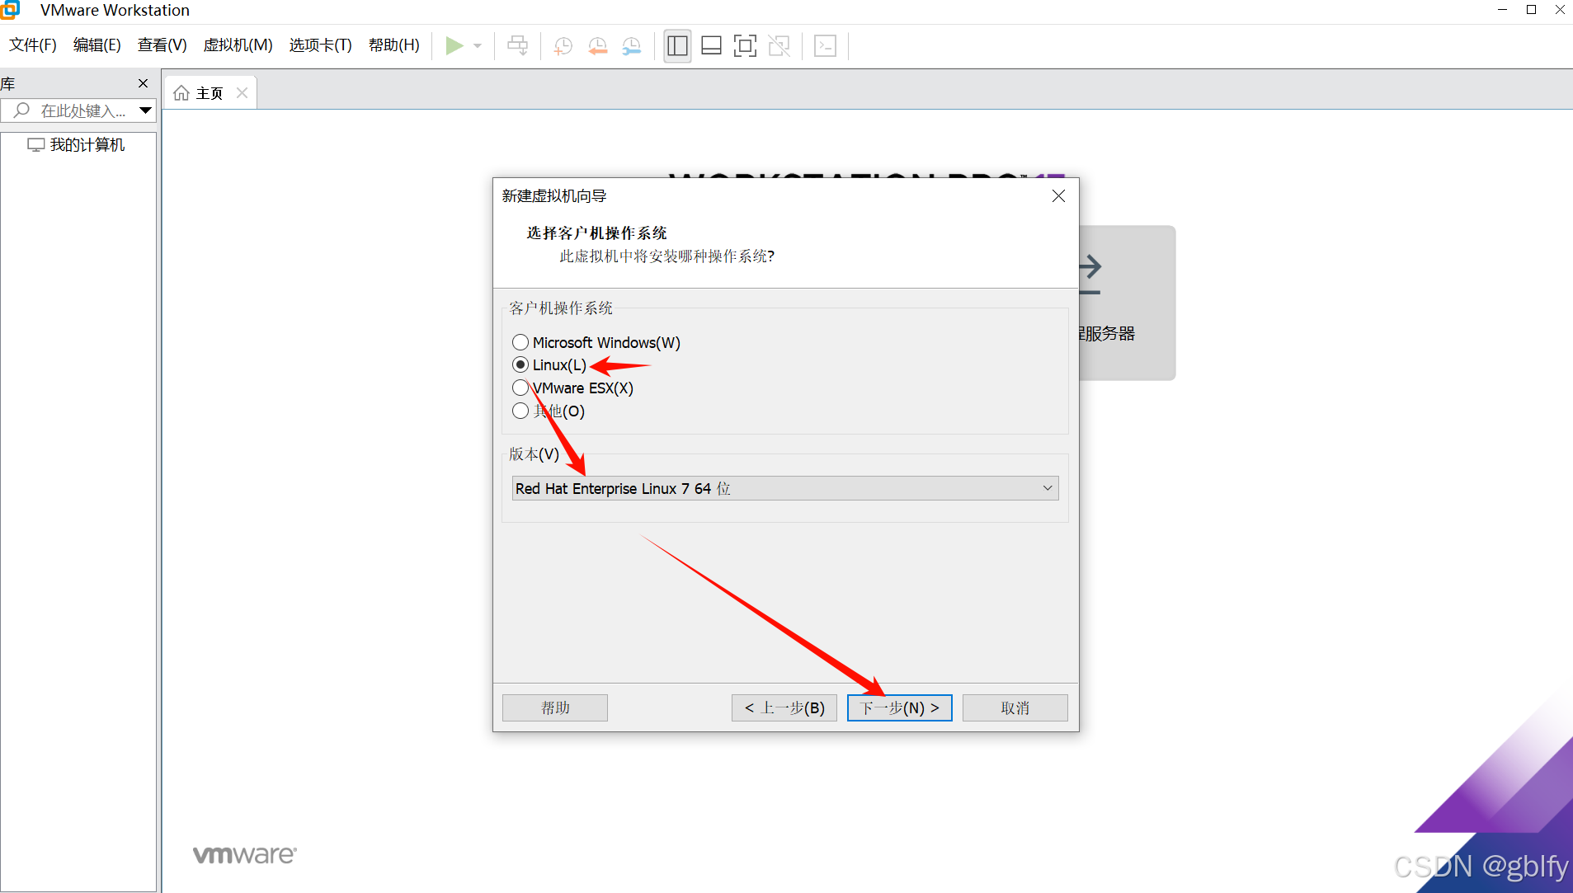Click the search magnifier icon in library
The height and width of the screenshot is (893, 1573).
tap(22, 110)
